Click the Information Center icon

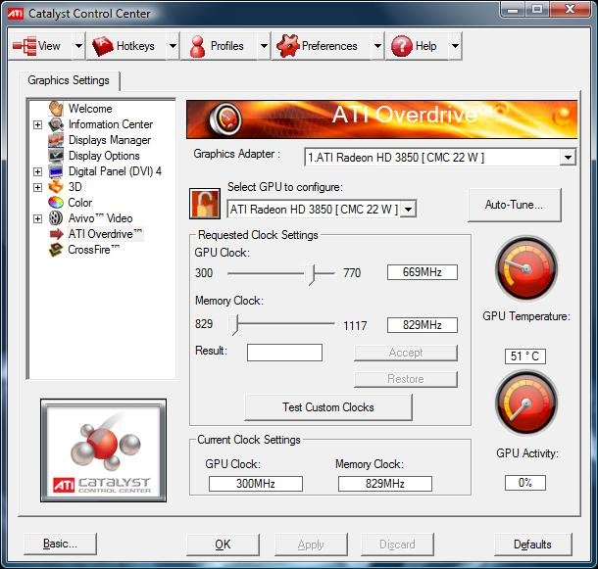click(56, 124)
